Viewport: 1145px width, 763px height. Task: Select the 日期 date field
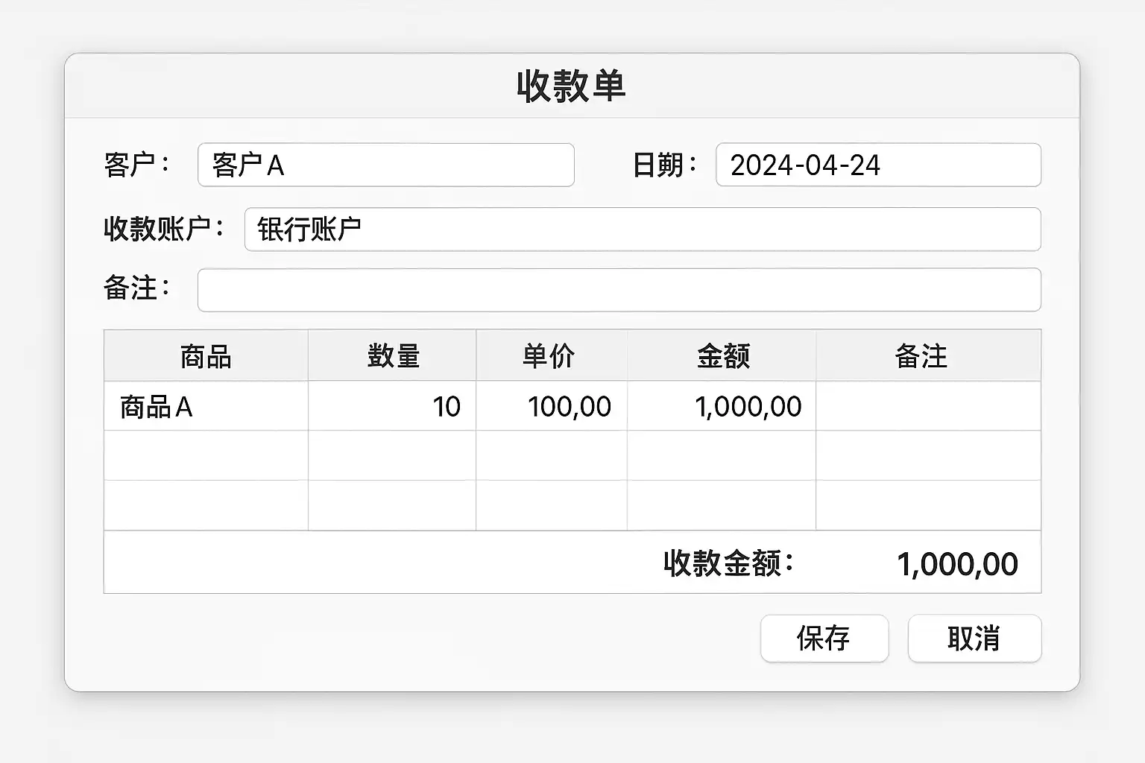point(877,165)
